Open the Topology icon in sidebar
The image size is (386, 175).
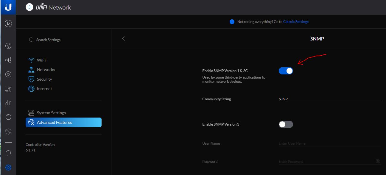pyautogui.click(x=8, y=60)
